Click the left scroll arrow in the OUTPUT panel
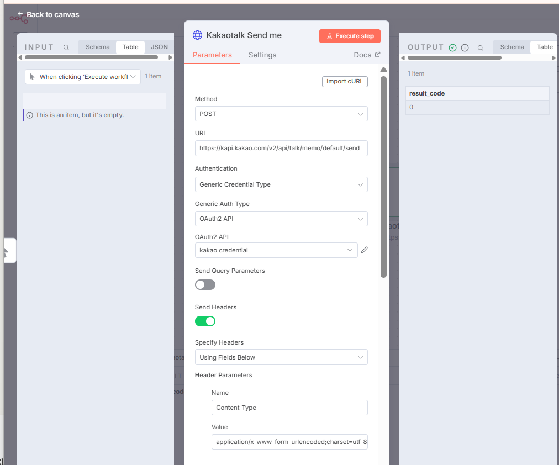The height and width of the screenshot is (465, 559). [403, 58]
